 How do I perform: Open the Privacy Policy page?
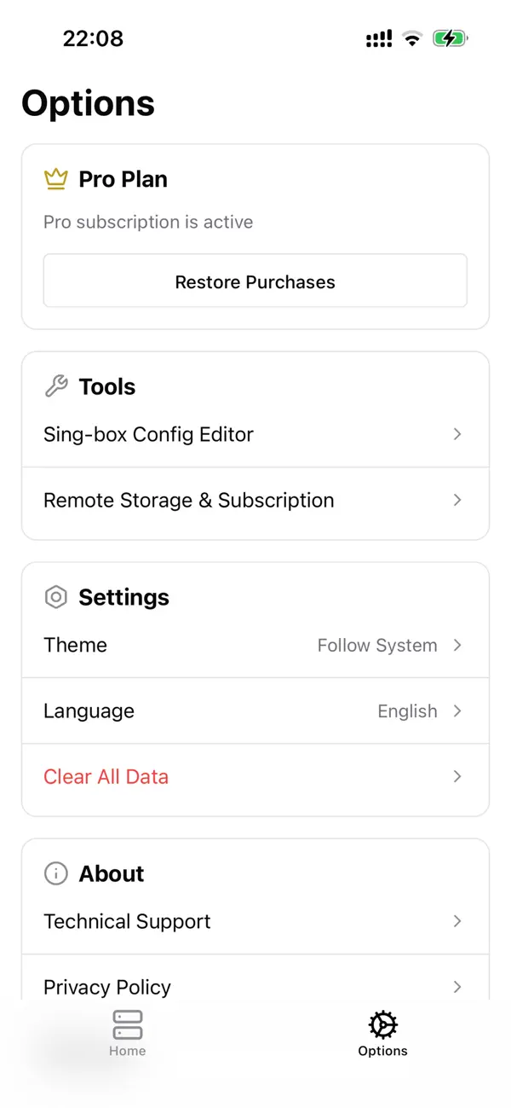(106, 987)
